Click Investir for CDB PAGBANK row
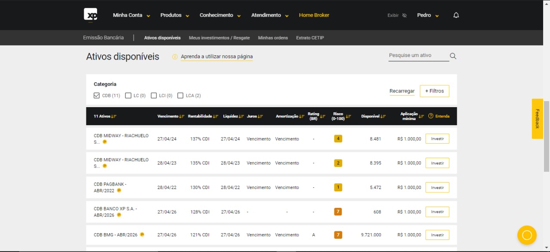Screen dimensions: 550x252 (x=437, y=188)
